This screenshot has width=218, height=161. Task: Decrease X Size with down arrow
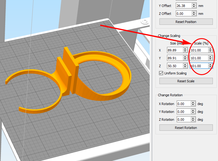click(185, 51)
